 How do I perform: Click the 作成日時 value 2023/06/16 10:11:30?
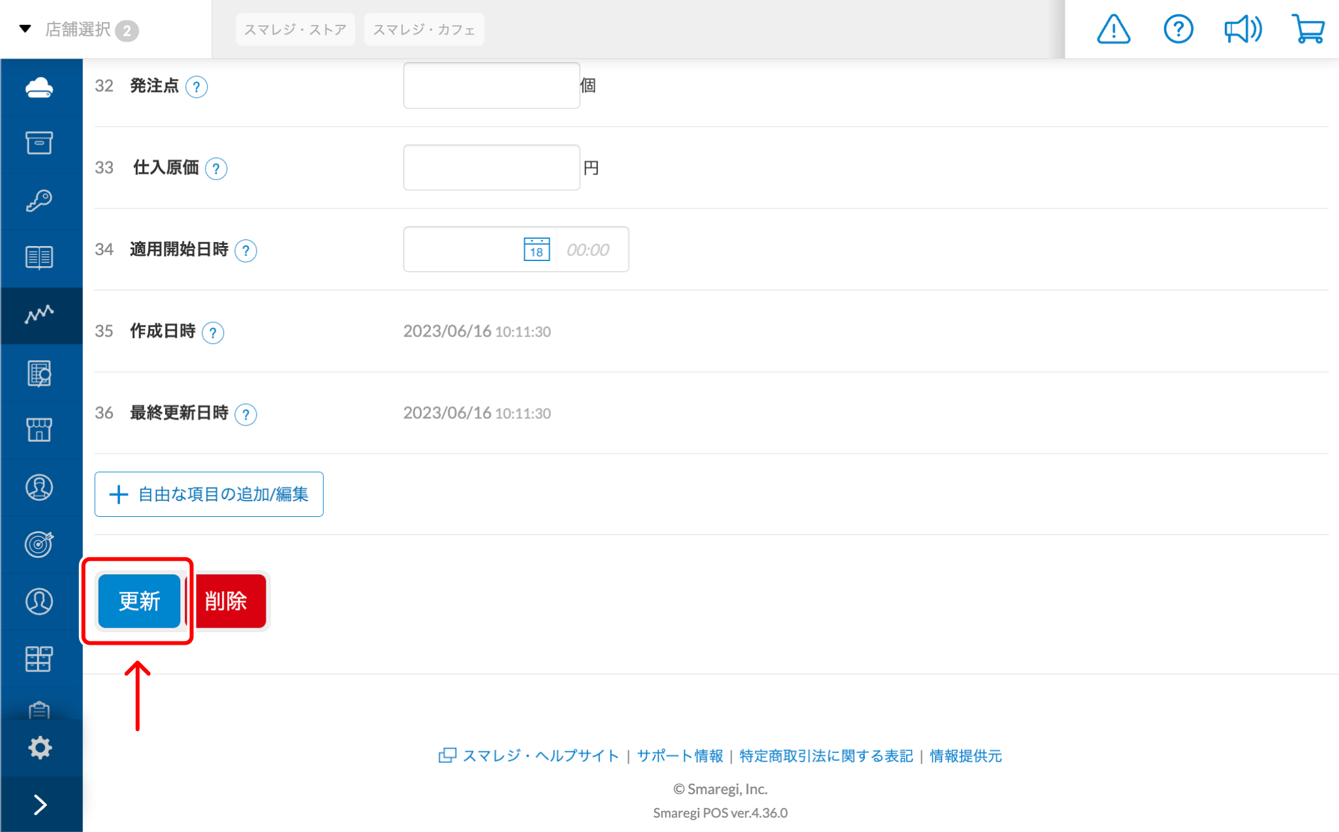tap(477, 331)
